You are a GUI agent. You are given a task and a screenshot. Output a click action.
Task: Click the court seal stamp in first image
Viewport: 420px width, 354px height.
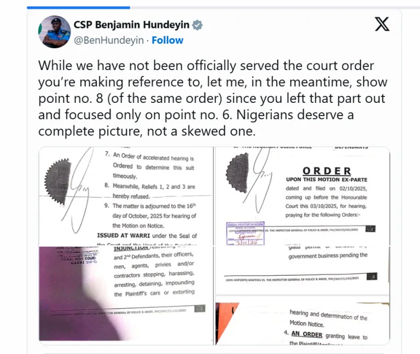click(x=57, y=182)
